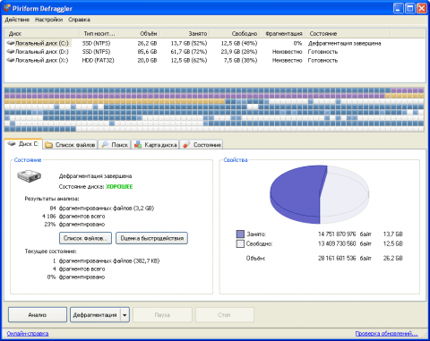
Task: Click folder icon on Список файлов tab
Action: tap(48, 145)
